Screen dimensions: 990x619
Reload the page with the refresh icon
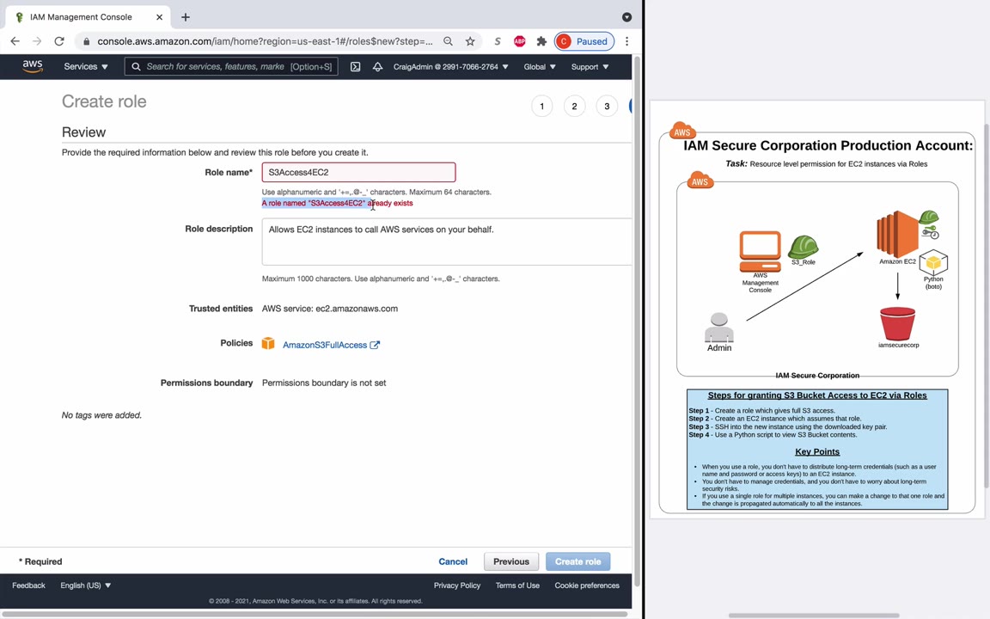(59, 41)
